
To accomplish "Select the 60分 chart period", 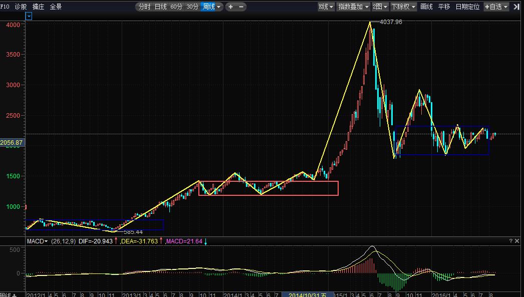I will tap(176, 7).
